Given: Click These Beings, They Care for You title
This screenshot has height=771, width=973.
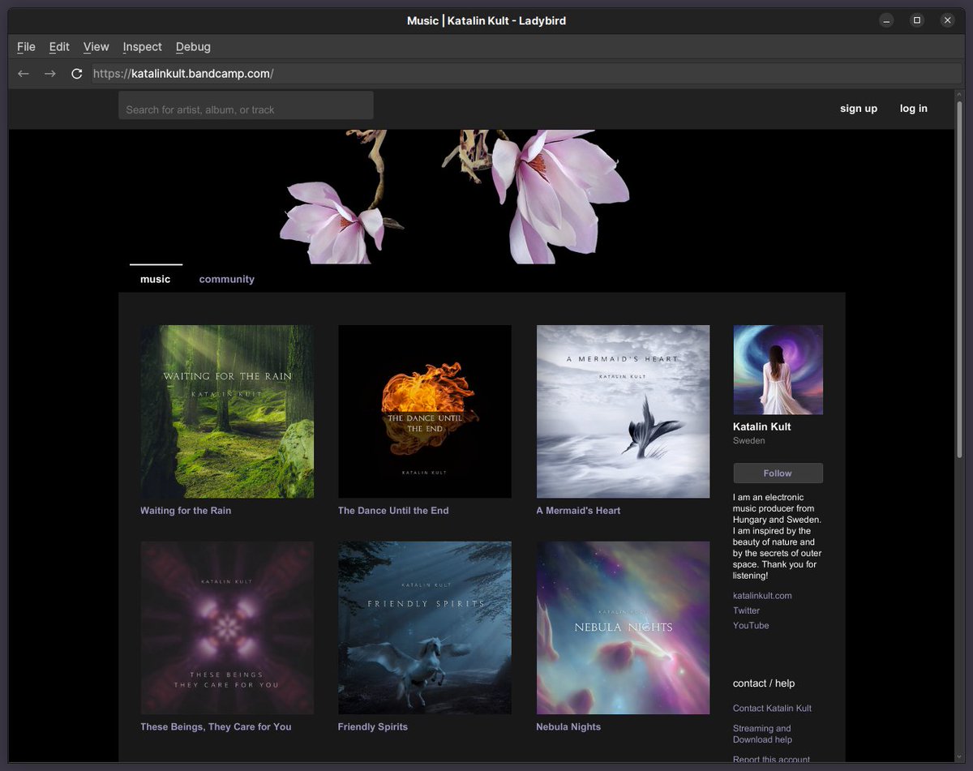Looking at the screenshot, I should [216, 727].
